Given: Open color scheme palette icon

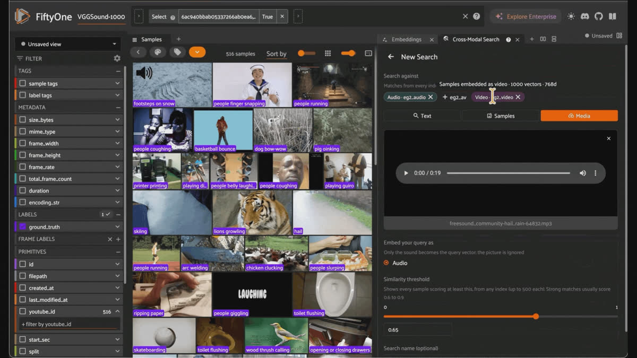Looking at the screenshot, I should tap(158, 53).
